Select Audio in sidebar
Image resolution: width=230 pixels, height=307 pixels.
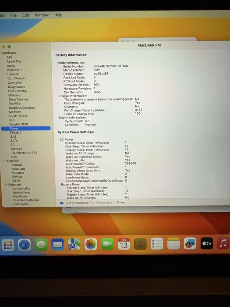[11, 66]
